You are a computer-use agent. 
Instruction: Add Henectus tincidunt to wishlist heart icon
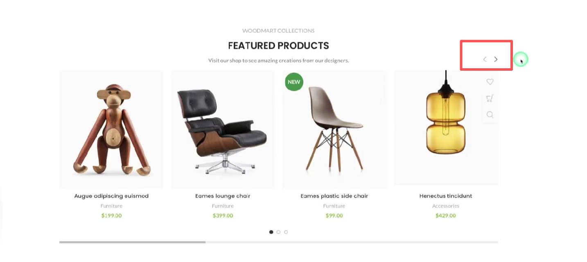(x=490, y=82)
